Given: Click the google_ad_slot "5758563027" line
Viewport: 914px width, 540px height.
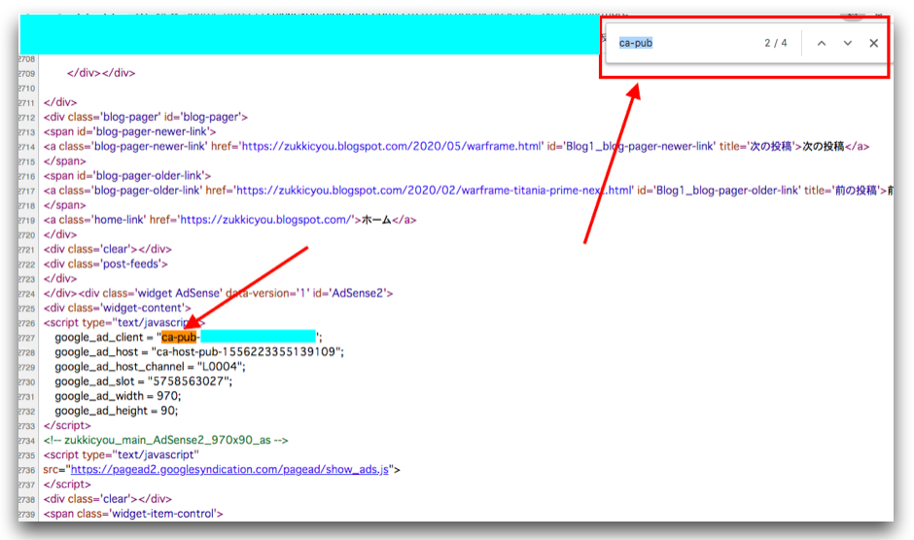Looking at the screenshot, I should click(143, 381).
